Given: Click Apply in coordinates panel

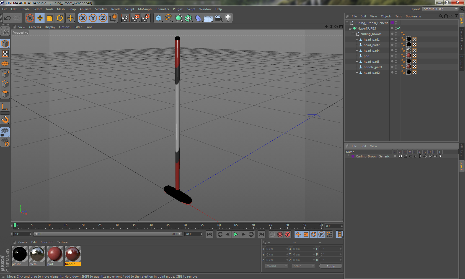Looking at the screenshot, I should tap(330, 266).
